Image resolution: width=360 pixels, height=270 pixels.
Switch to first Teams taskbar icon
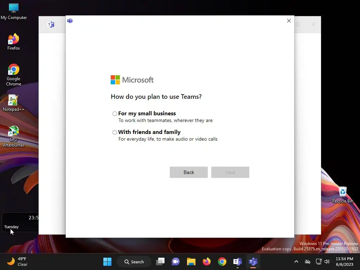(x=238, y=262)
